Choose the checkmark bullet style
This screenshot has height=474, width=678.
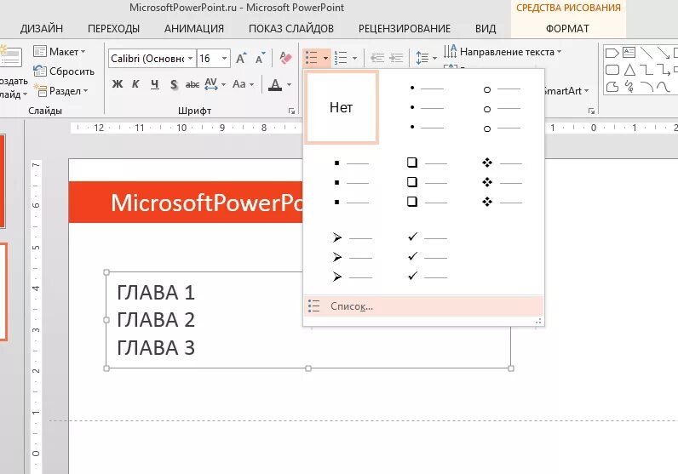(427, 257)
